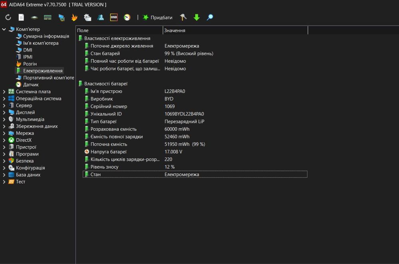
Task: Click the motherboard chip toolbar icon
Action: pos(34,17)
